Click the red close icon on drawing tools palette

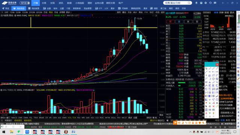(x=217, y=64)
